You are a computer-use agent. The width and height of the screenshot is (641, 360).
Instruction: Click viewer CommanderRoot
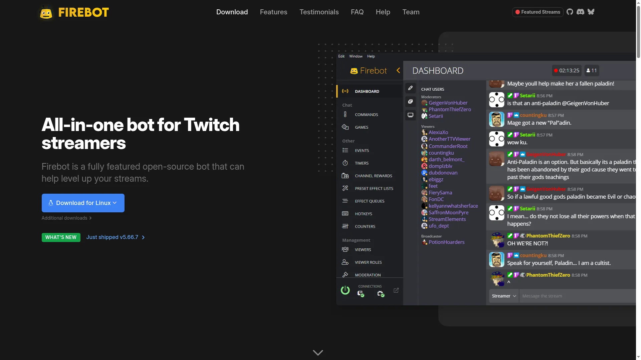448,146
